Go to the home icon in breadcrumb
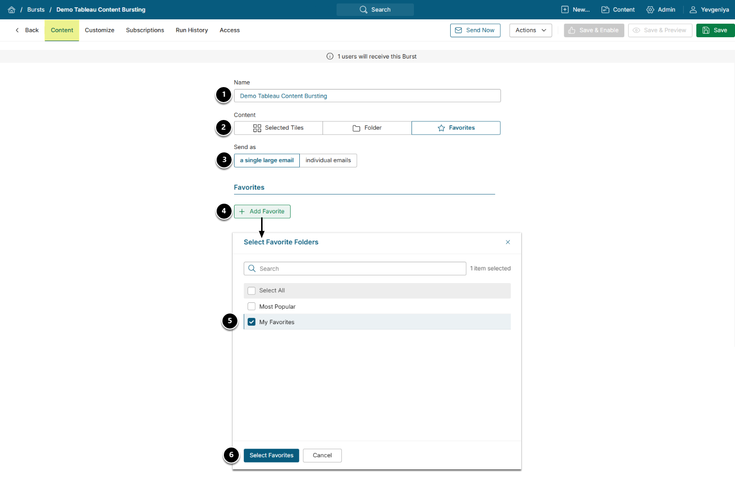735x478 pixels. point(12,10)
